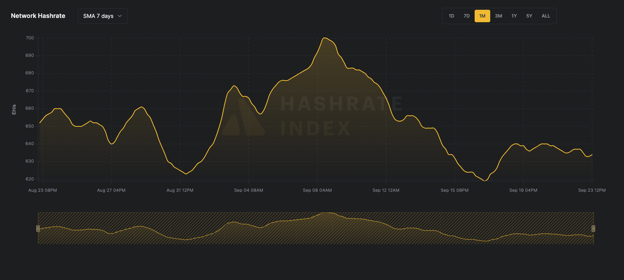Click the Sep 08 04AM axis label
624x280 pixels.
(x=317, y=190)
